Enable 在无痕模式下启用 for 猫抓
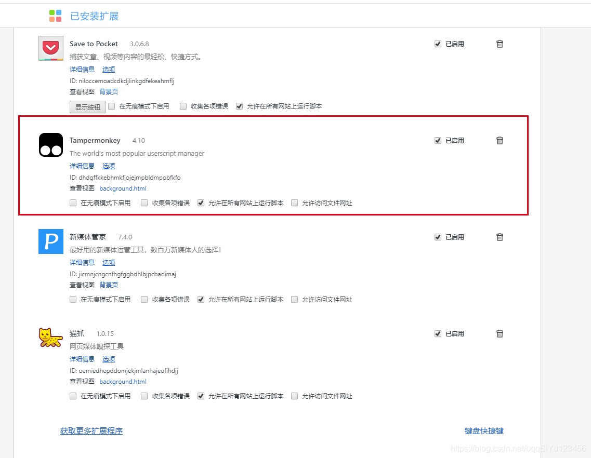 click(x=73, y=396)
